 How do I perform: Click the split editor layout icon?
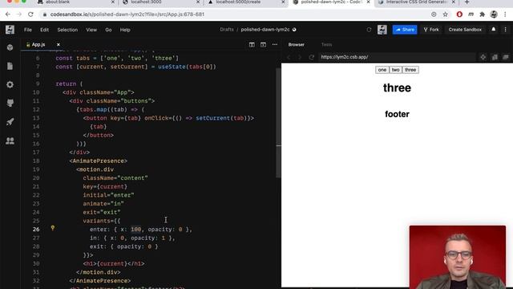(252, 45)
